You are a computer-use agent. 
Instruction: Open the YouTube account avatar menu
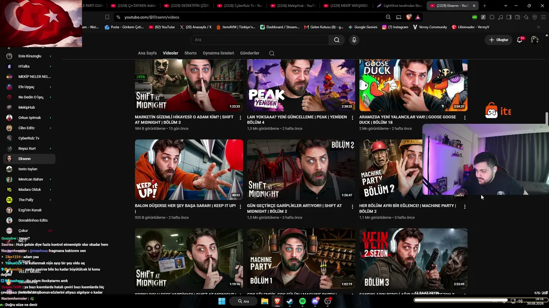coord(534,40)
